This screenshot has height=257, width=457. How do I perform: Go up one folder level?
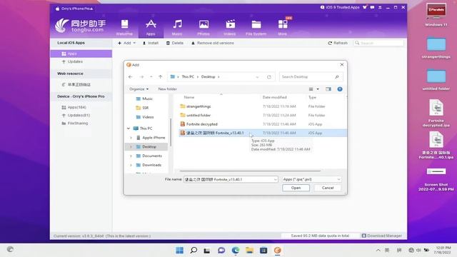pyautogui.click(x=160, y=76)
